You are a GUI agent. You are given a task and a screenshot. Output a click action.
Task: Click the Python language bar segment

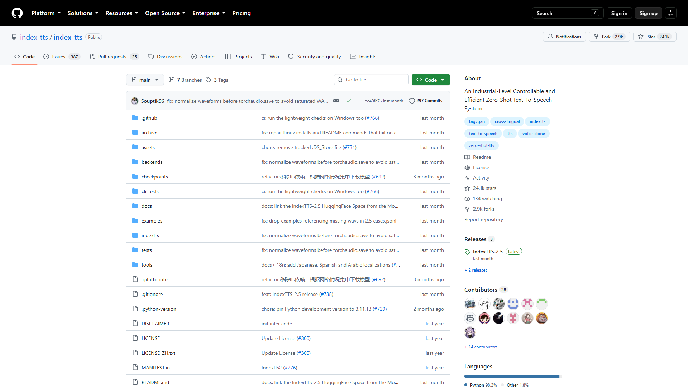(x=512, y=376)
